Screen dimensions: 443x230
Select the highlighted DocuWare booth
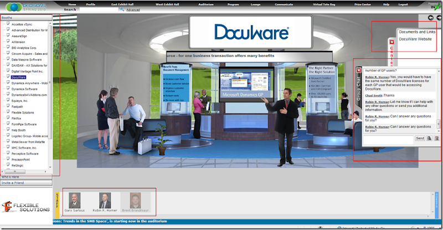click(x=18, y=77)
